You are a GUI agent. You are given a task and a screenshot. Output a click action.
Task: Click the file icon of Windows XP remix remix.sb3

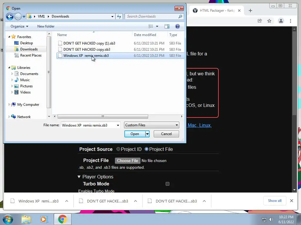pos(60,55)
